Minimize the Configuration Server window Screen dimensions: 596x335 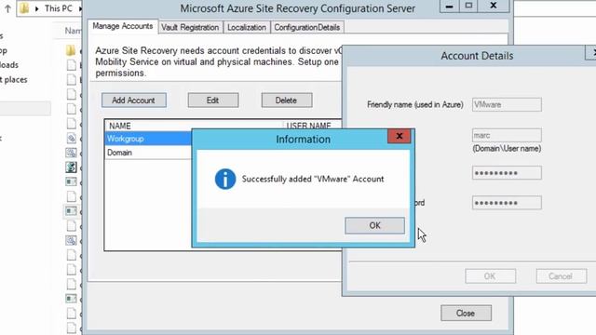[x=449, y=7]
